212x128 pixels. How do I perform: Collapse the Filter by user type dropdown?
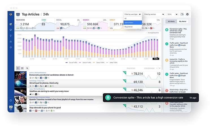132,14
